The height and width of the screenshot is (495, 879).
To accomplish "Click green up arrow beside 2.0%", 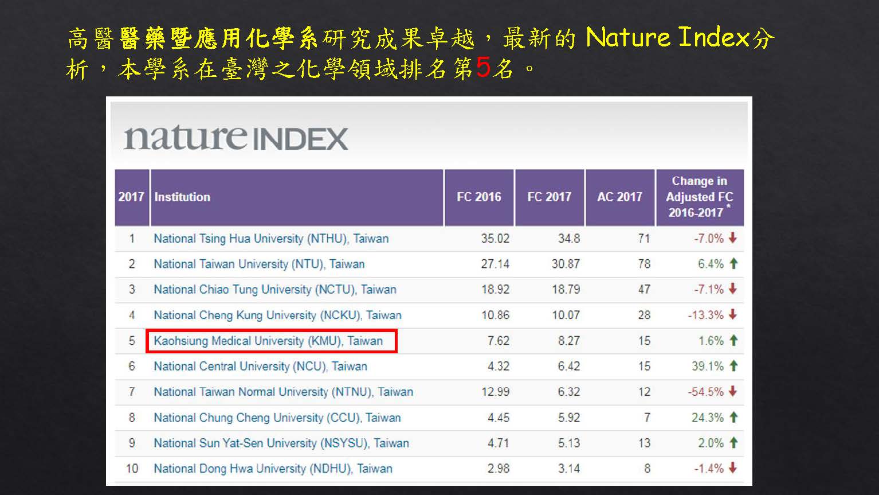I will [x=733, y=442].
